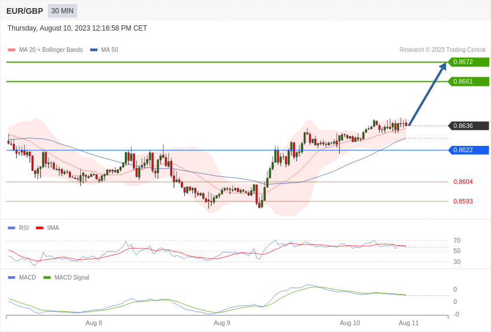
Task: Toggle the MACD legend label
Action: pos(28,277)
